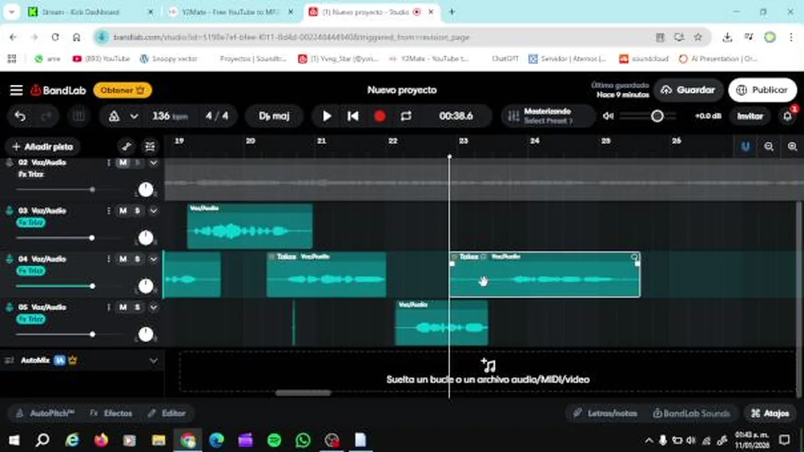Image resolution: width=804 pixels, height=452 pixels.
Task: Open the automation curve icon
Action: pos(126,146)
